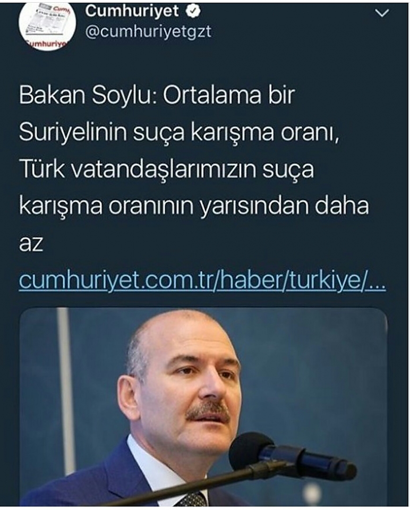Open the Cumhuriyet display name

coord(132,11)
